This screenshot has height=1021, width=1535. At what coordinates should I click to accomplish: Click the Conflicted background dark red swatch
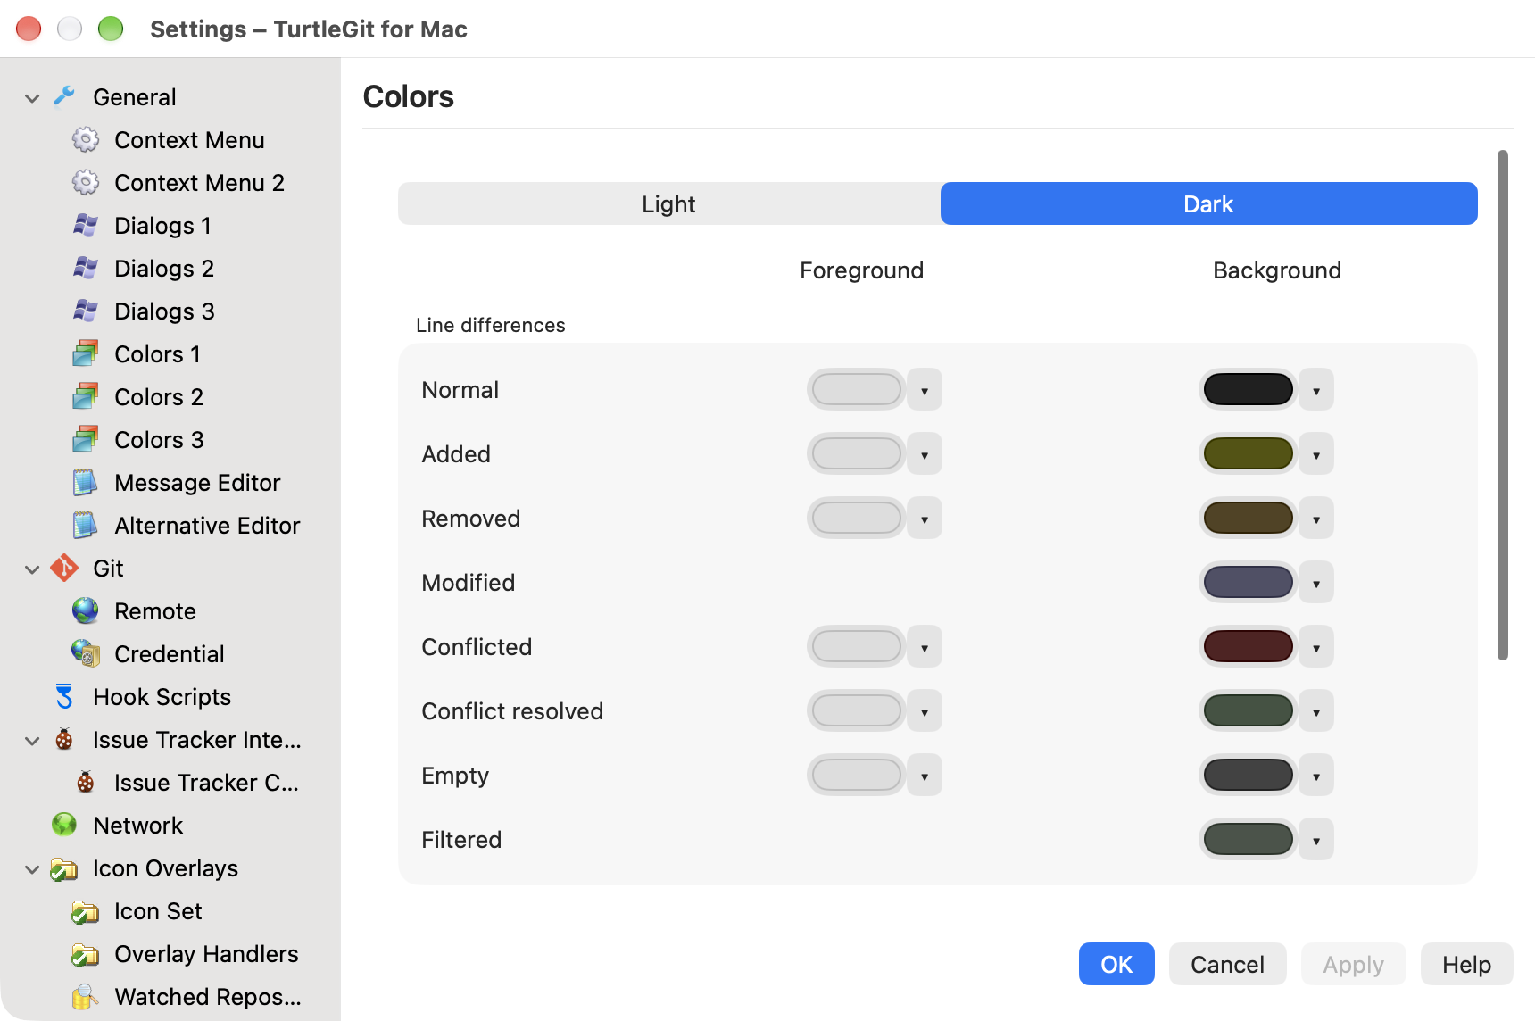click(x=1248, y=646)
